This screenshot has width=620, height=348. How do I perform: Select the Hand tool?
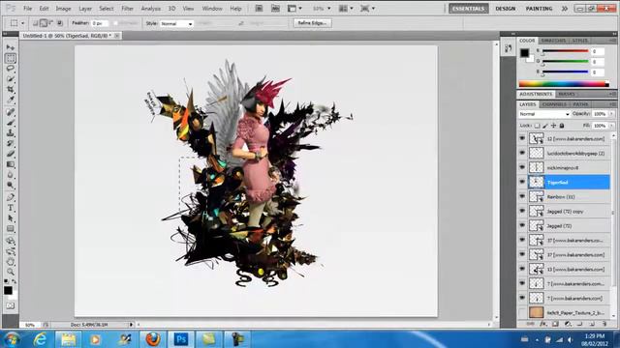click(x=11, y=262)
